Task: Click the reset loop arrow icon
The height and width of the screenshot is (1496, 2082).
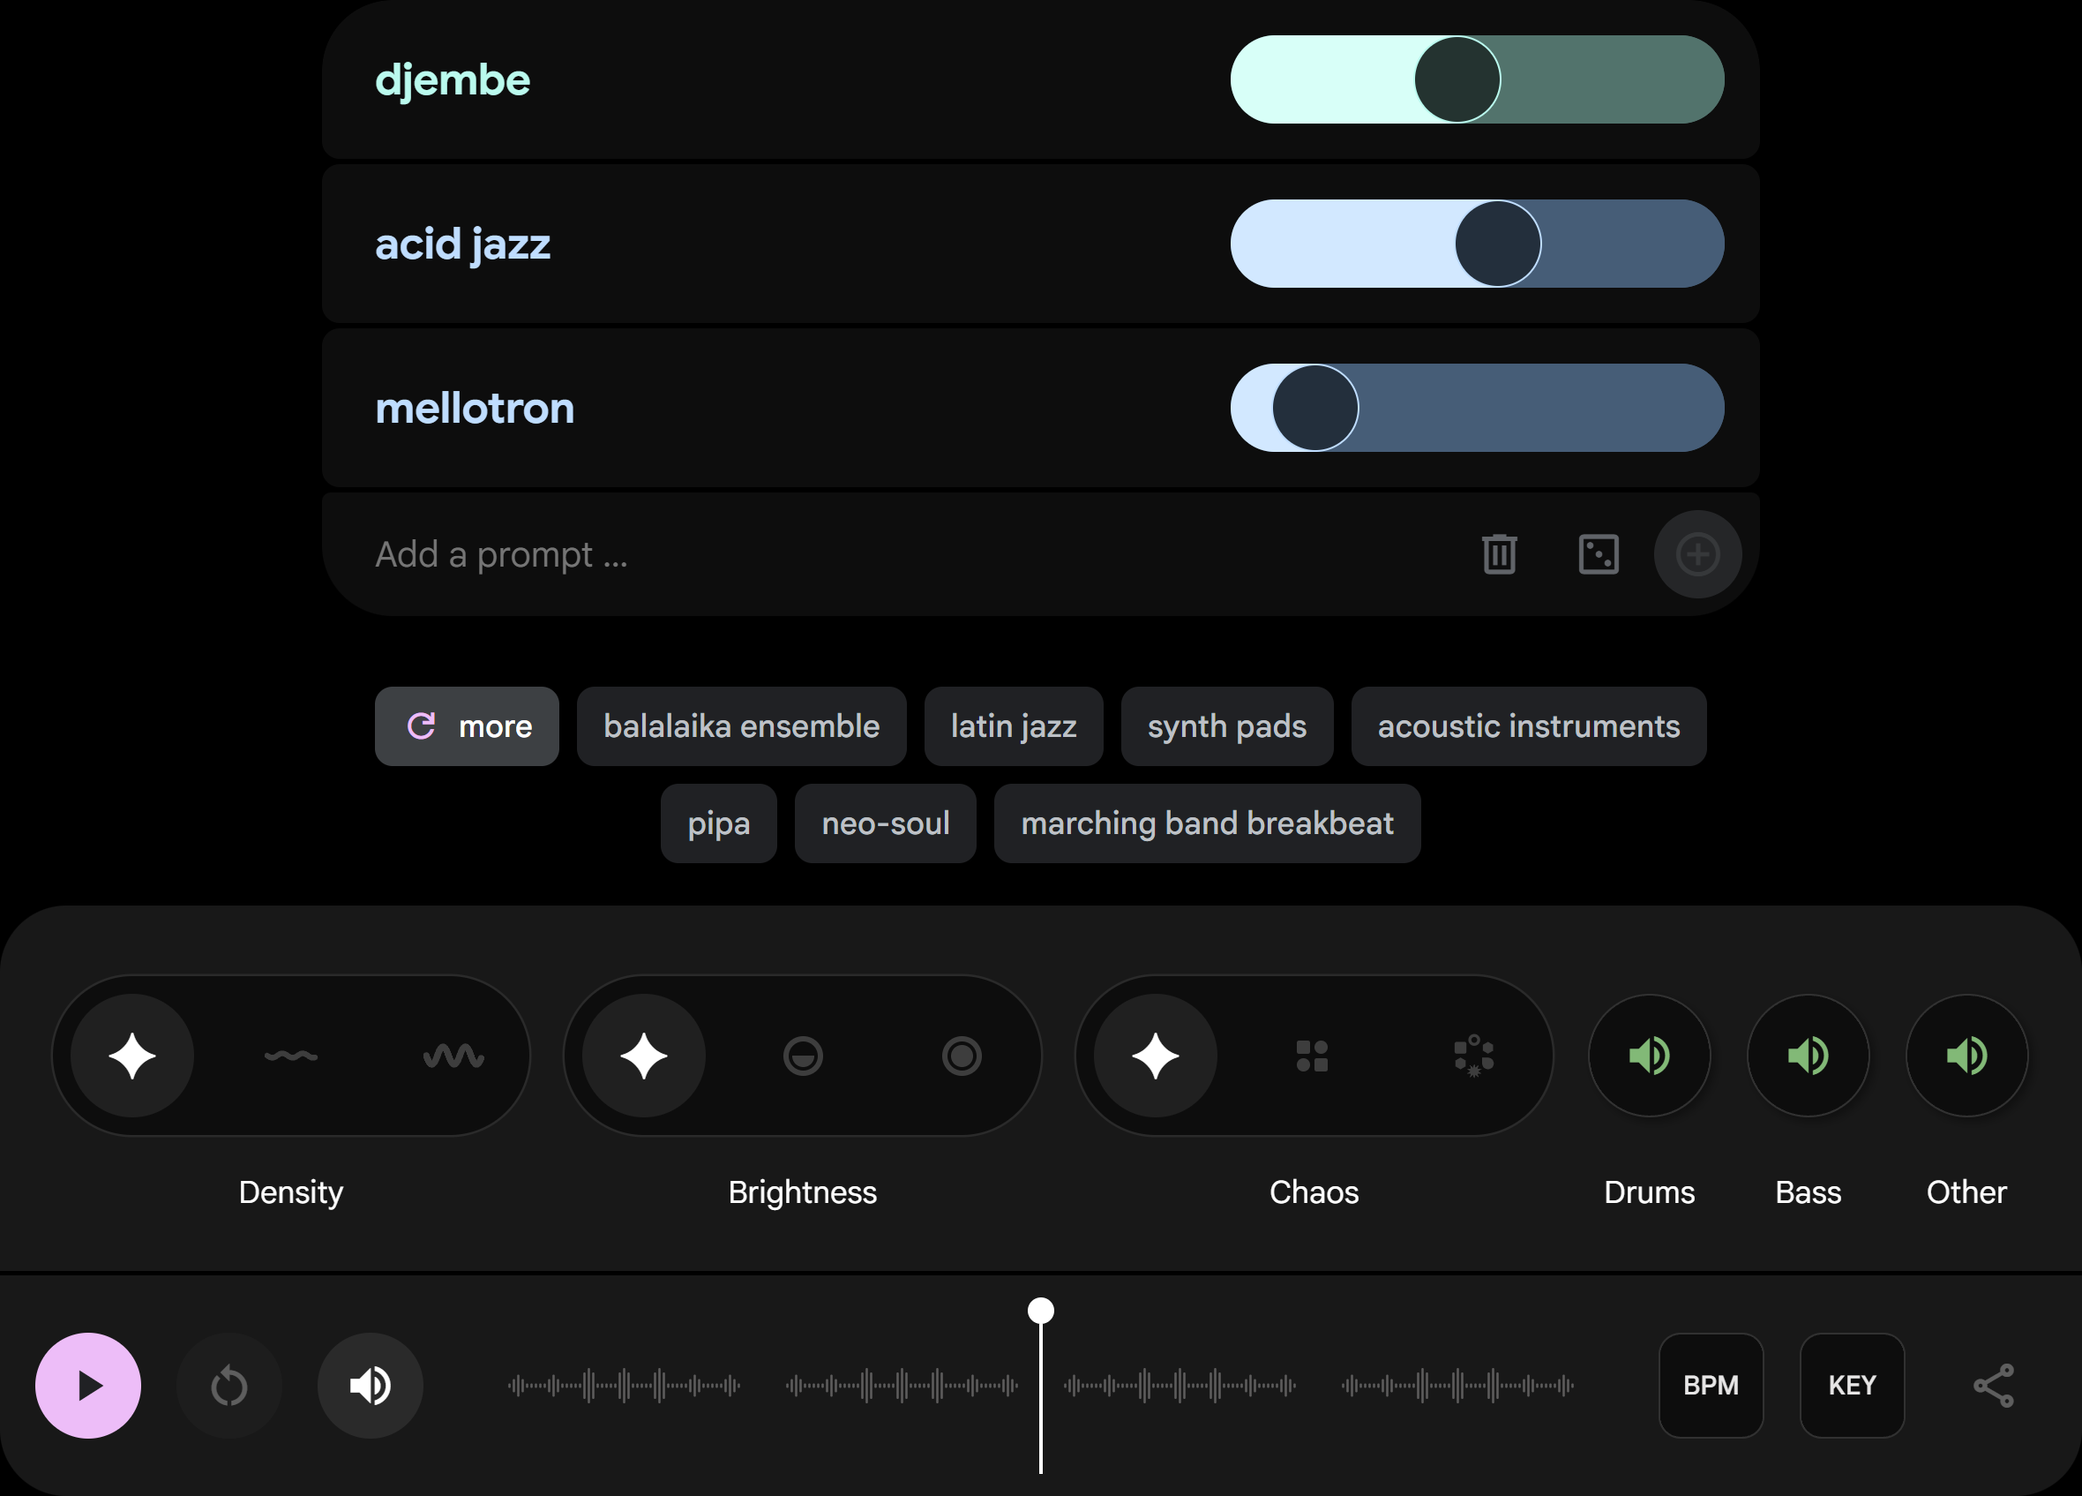Action: [x=228, y=1385]
